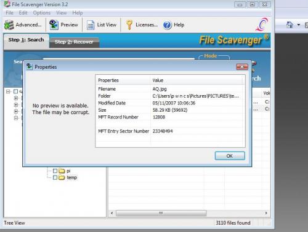Select the Filename AQ.jpg value
This screenshot has width=308, height=232.
160,89
